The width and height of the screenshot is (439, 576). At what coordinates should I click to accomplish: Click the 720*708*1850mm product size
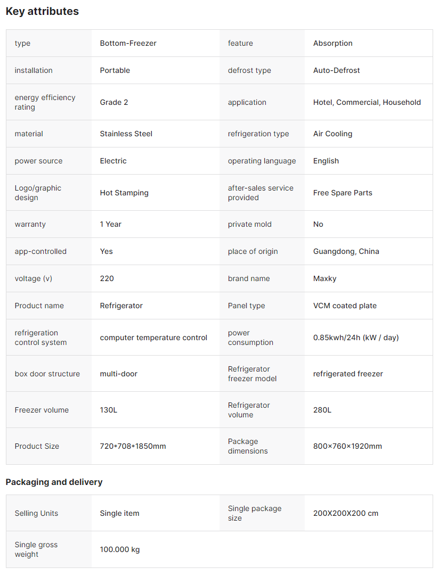coord(133,446)
